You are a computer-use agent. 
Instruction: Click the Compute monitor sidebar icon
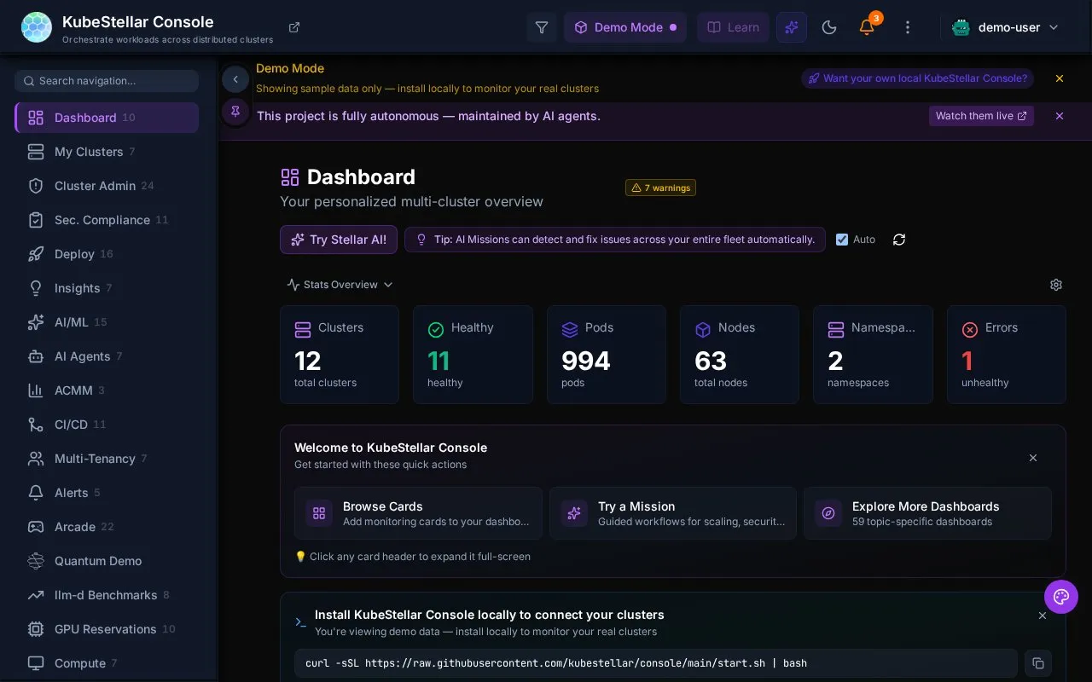[36, 663]
